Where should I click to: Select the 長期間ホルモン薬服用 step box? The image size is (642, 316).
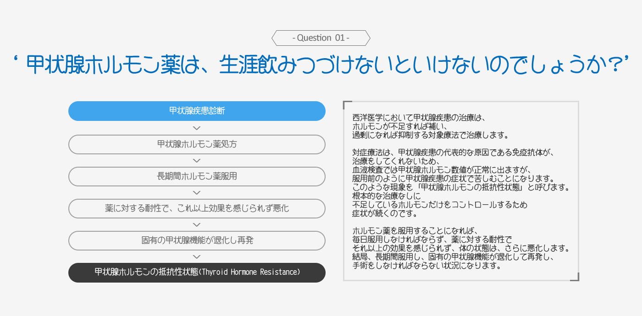click(x=197, y=176)
